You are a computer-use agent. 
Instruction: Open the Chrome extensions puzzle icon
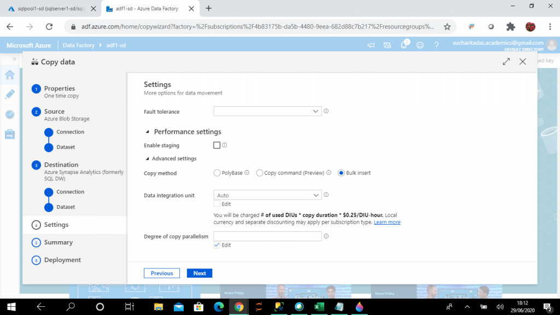[511, 26]
